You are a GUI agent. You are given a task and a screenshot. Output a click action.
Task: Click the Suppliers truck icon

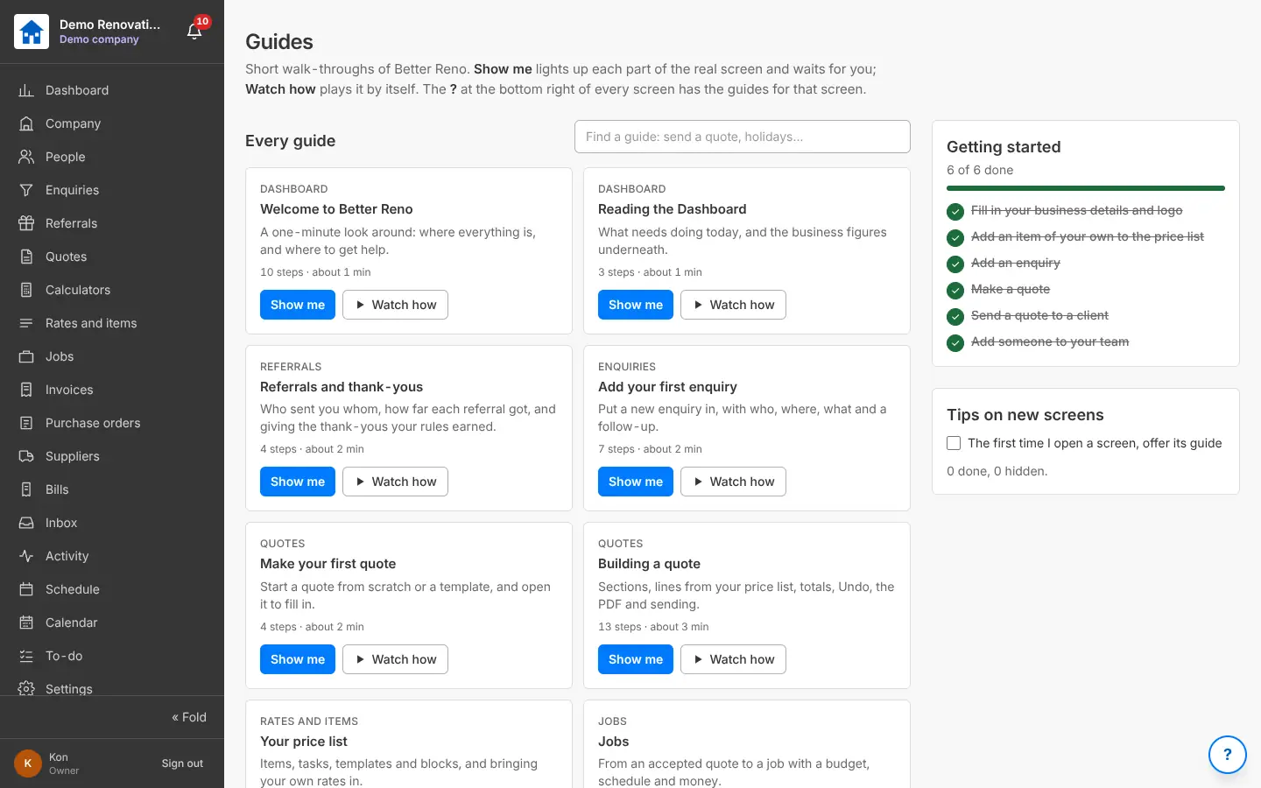pyautogui.click(x=26, y=456)
